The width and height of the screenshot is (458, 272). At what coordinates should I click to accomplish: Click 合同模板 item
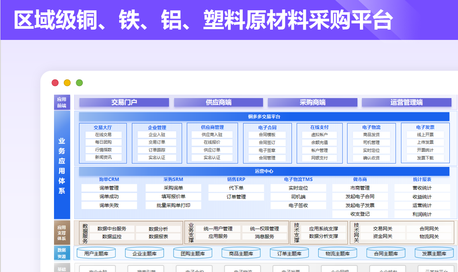tap(267, 135)
